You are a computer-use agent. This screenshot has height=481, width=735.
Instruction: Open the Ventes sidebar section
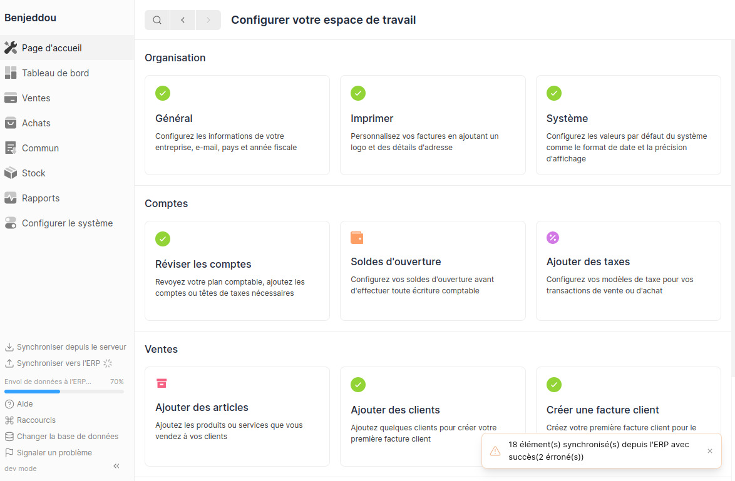pyautogui.click(x=36, y=98)
